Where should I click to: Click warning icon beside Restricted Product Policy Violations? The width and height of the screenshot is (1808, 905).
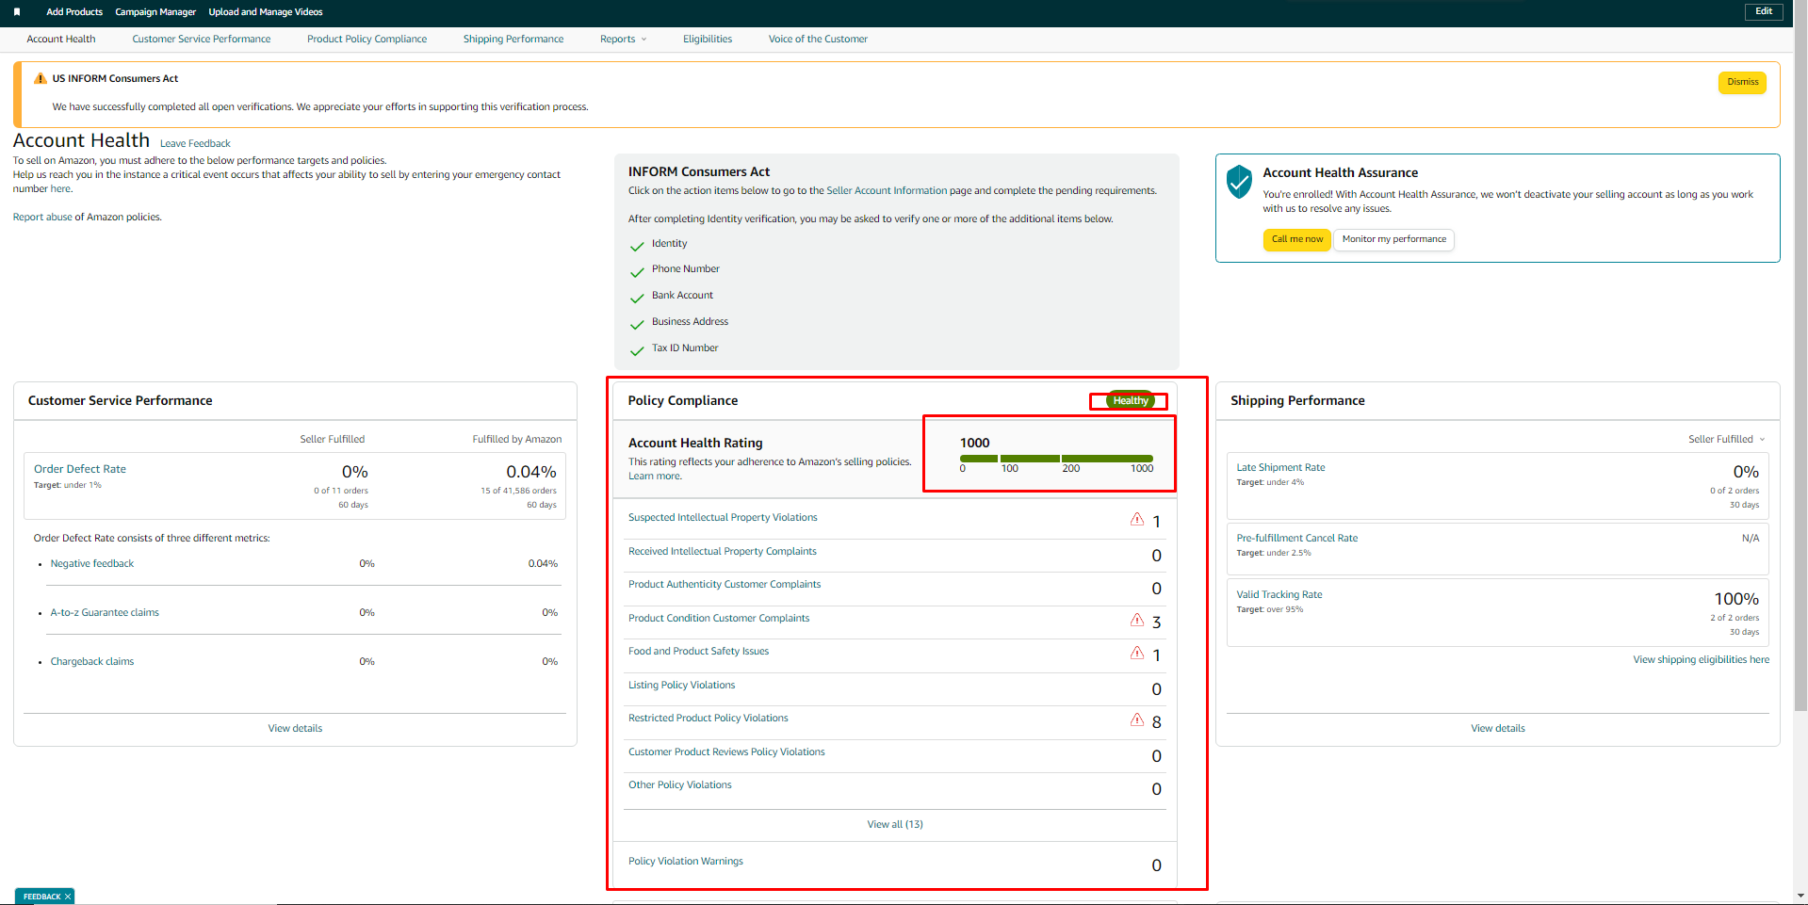(x=1137, y=719)
